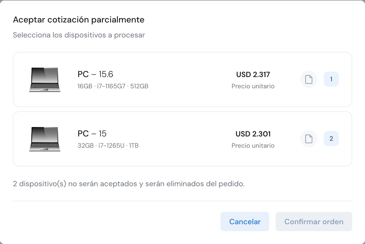Click the 16GB · i7-1165G7 · 512GB specs
This screenshot has height=244, width=365.
tap(113, 86)
